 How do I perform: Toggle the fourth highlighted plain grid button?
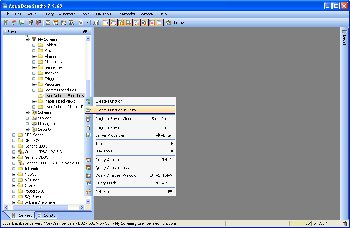pos(129,22)
